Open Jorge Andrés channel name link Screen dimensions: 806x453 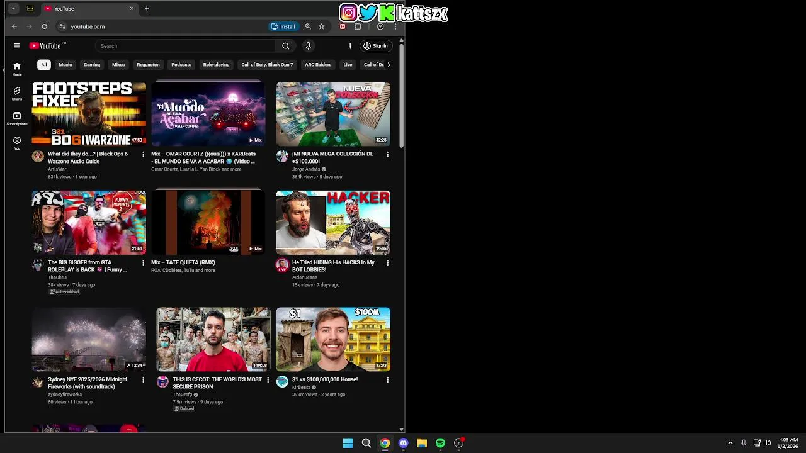[306, 169]
